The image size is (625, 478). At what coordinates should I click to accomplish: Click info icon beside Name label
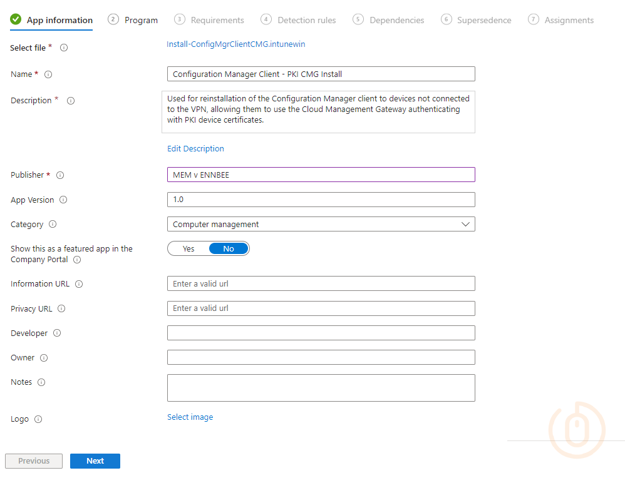48,74
